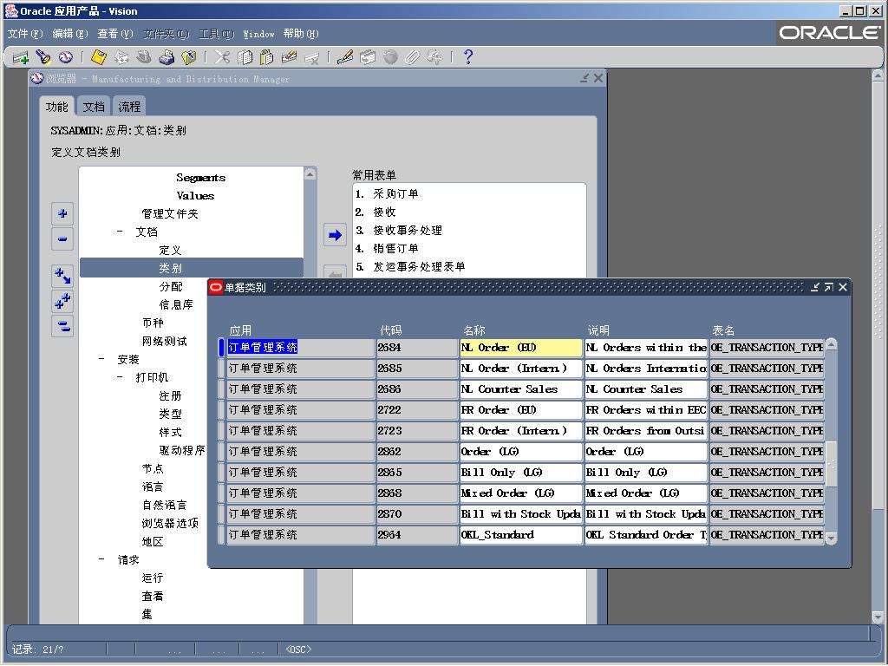
Task: Click the name field OKL_Standard
Action: [x=521, y=534]
